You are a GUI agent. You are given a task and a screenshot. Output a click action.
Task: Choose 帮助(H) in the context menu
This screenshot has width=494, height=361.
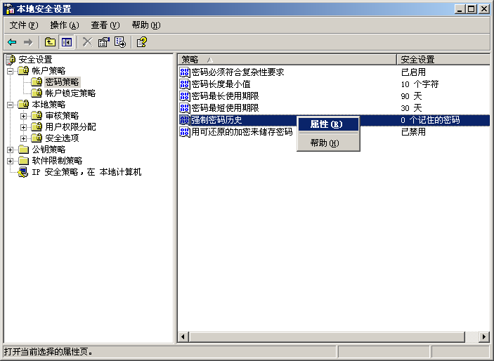pos(328,143)
